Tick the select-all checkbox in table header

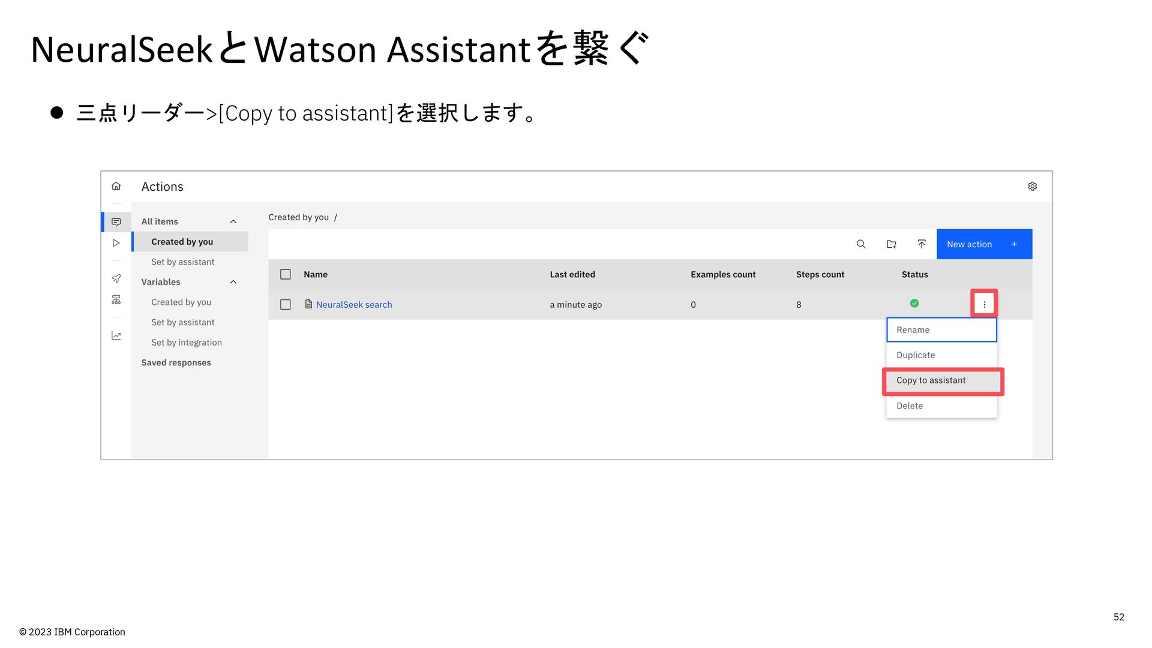point(286,274)
